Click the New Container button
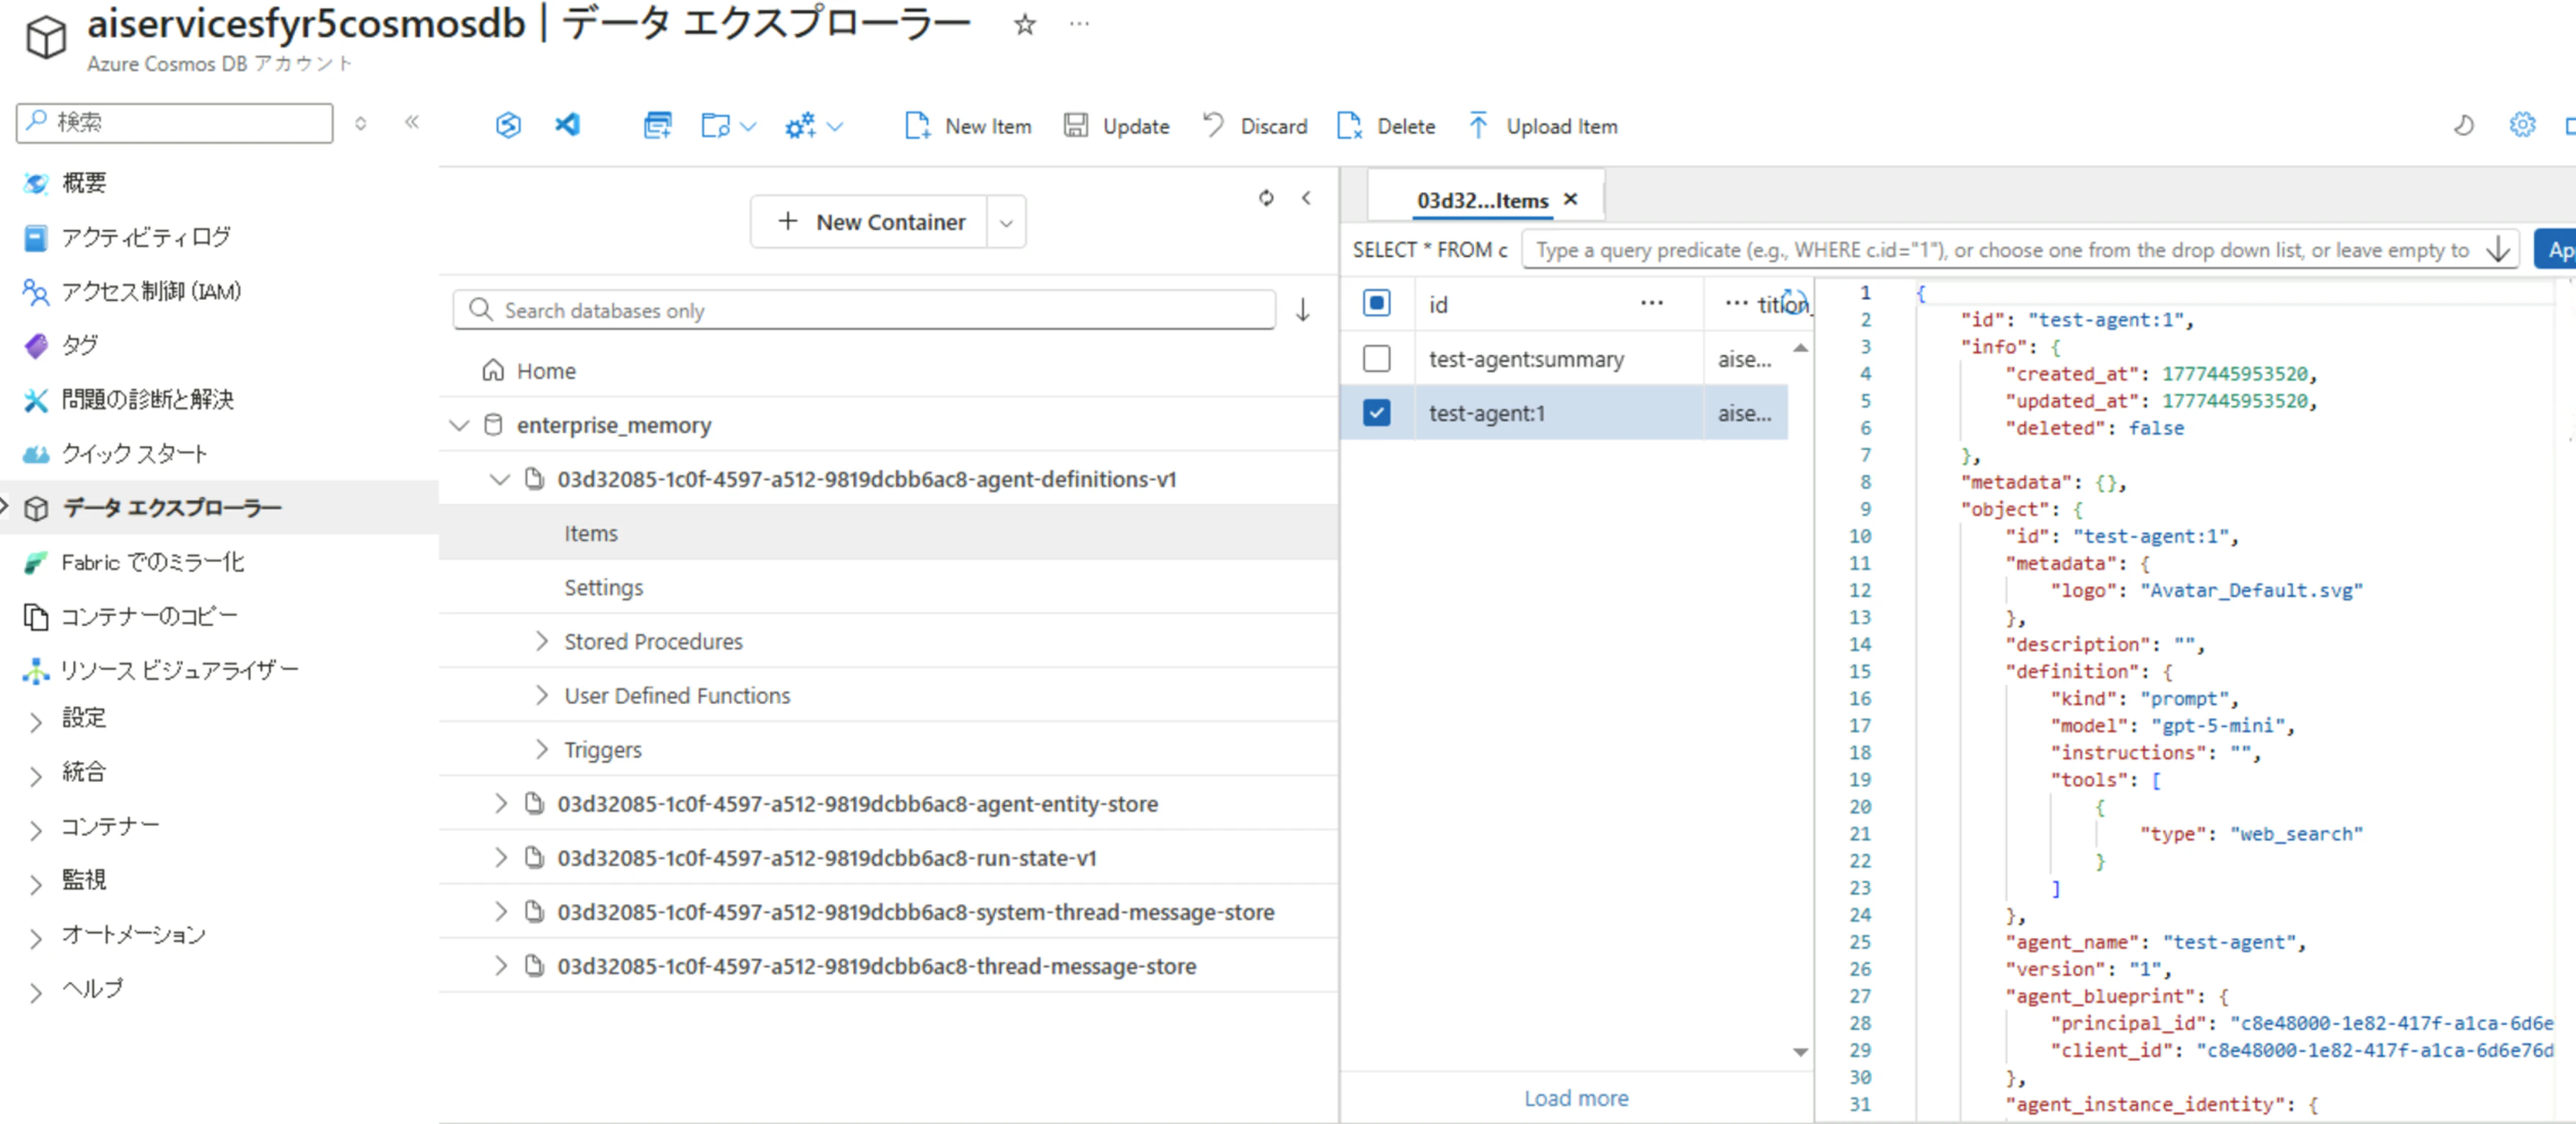The width and height of the screenshot is (2576, 1124). (x=870, y=222)
